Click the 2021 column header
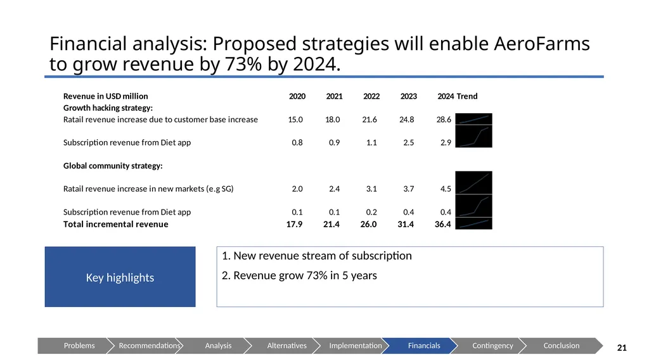 tap(334, 96)
